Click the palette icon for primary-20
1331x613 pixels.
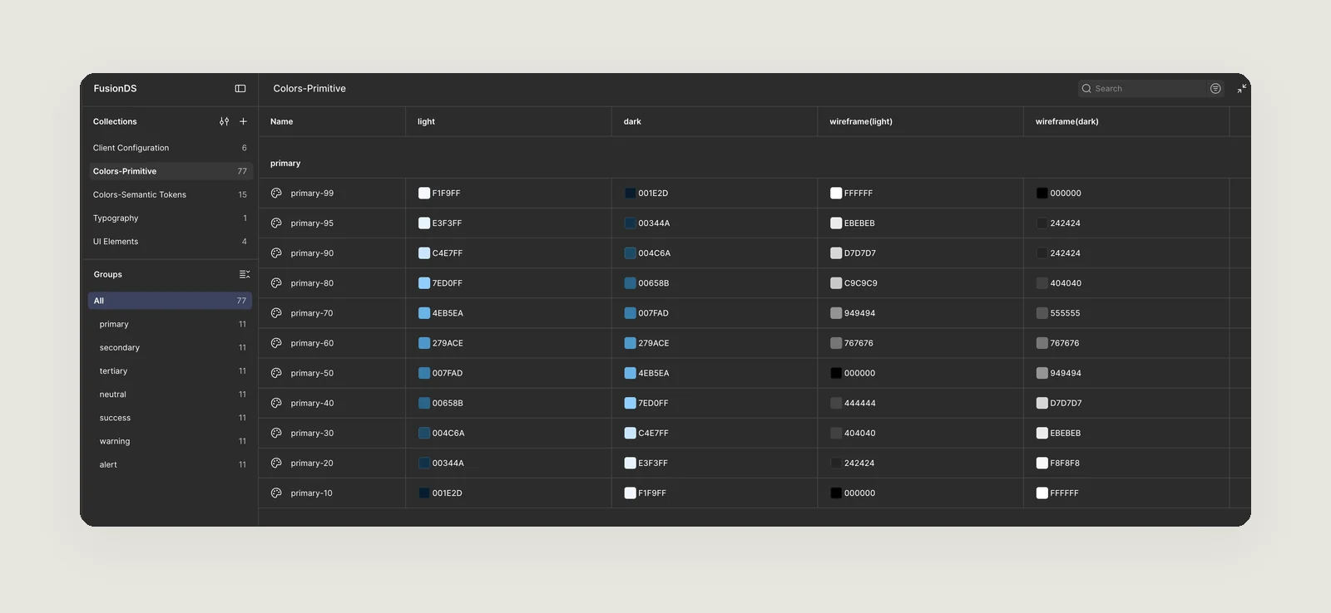click(276, 463)
